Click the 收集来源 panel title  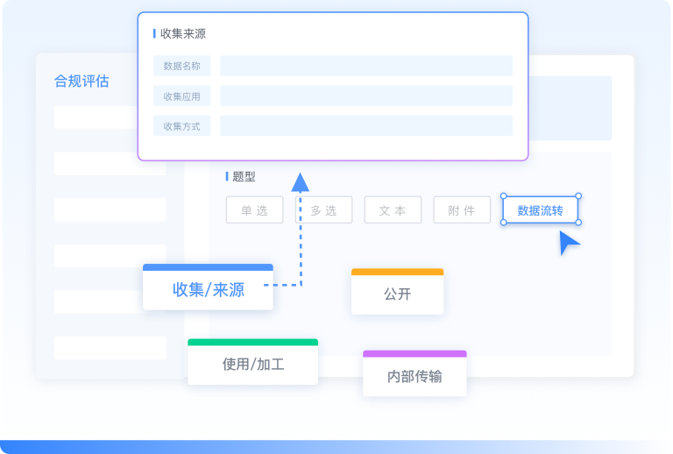pos(182,33)
